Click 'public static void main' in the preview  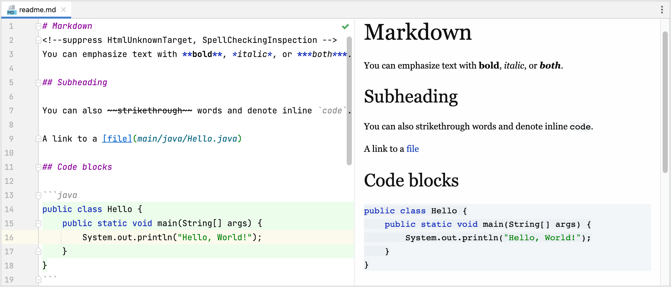pos(444,224)
